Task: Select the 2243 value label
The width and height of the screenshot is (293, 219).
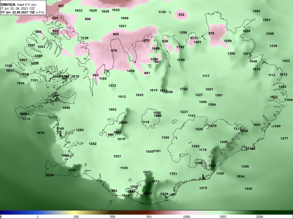Action: [x=131, y=191]
